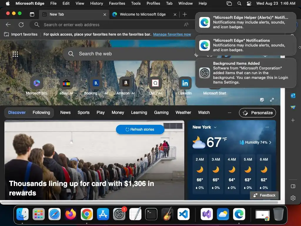
Task: Click the horizontal scrollbar at window bottom
Action: click(x=140, y=202)
